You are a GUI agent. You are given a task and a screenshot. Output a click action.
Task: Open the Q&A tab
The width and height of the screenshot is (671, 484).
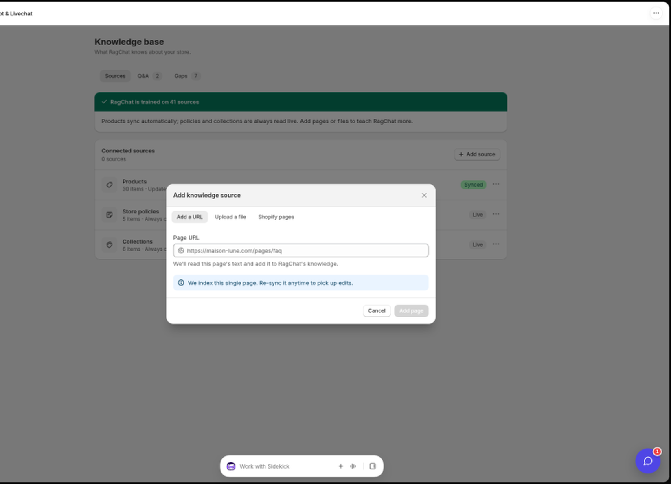pos(149,76)
